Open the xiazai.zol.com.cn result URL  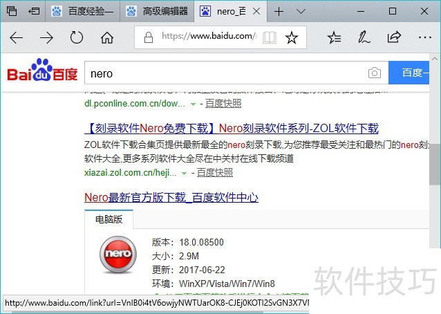click(130, 172)
